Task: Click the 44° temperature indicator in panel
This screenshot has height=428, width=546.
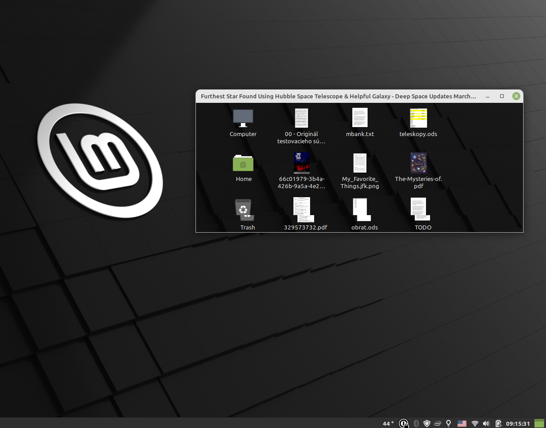Action: click(x=388, y=424)
